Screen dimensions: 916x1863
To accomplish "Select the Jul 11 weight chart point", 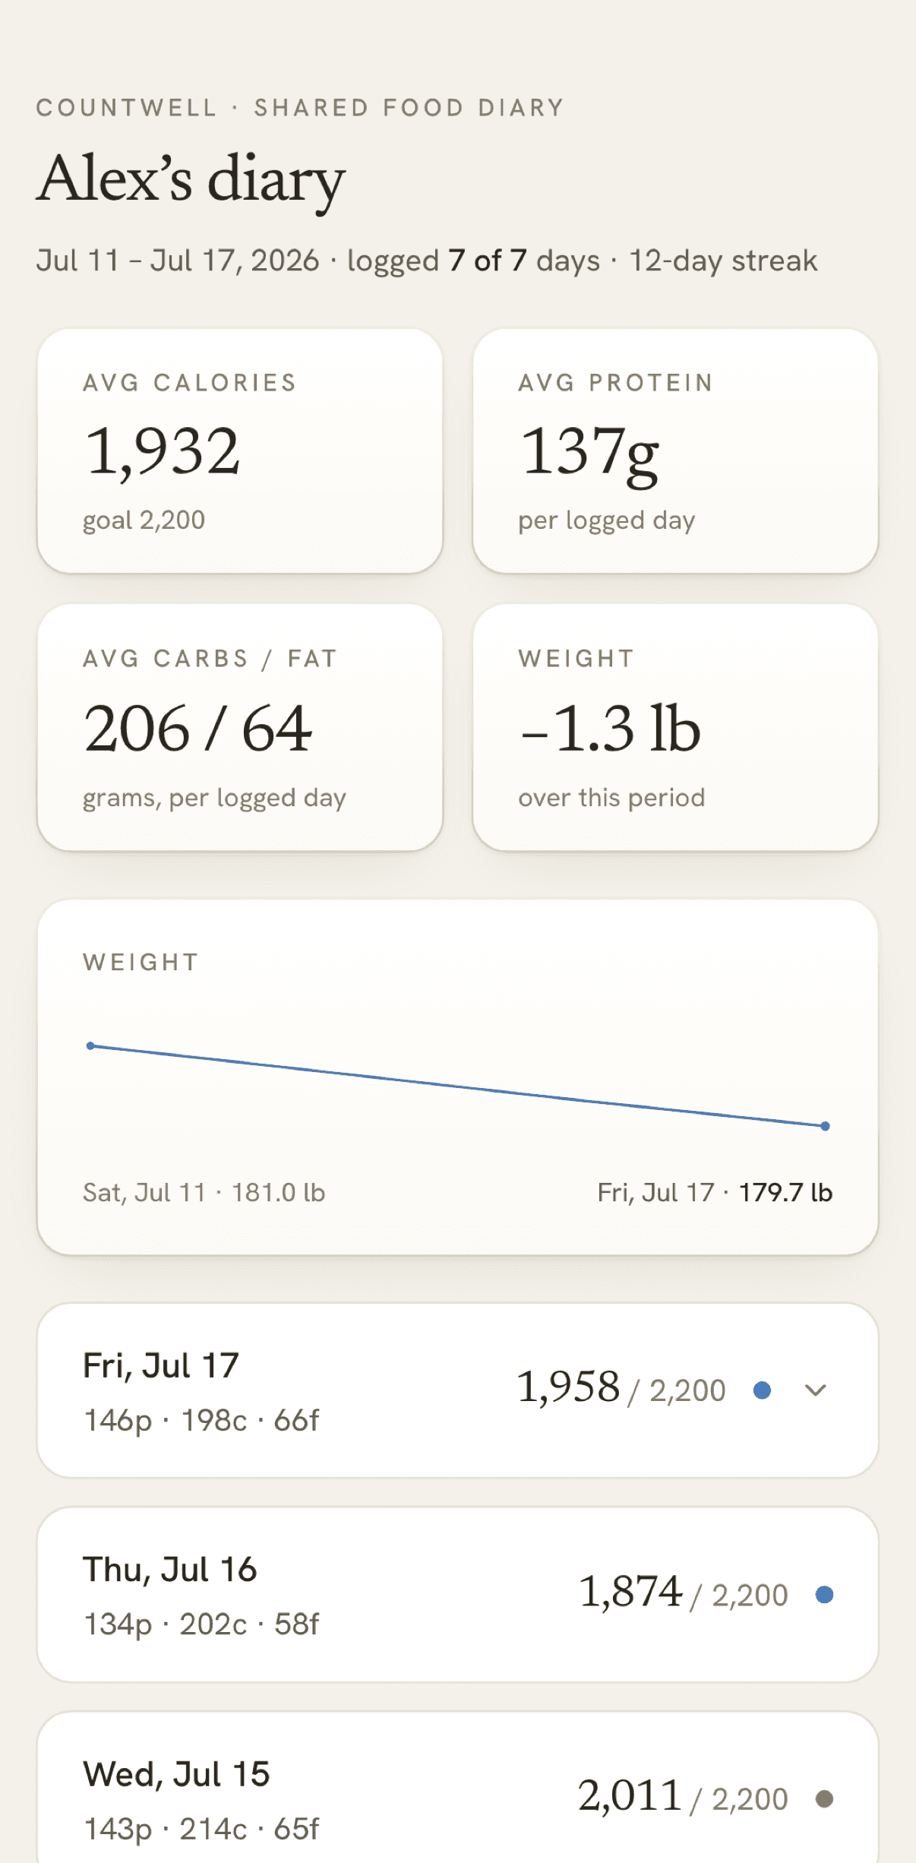I will point(90,1046).
